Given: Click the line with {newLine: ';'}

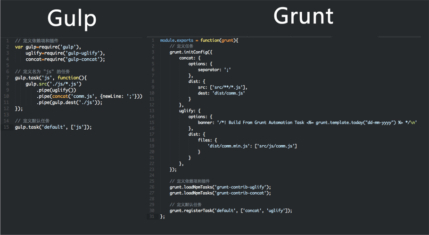Looking at the screenshot, I should point(90,96).
